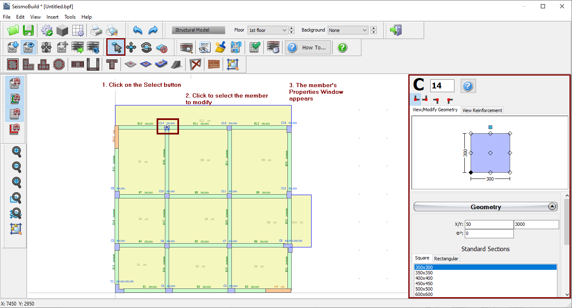The width and height of the screenshot is (572, 308).
Task: Select 450x450 in Standard Sections list
Action: point(424,284)
